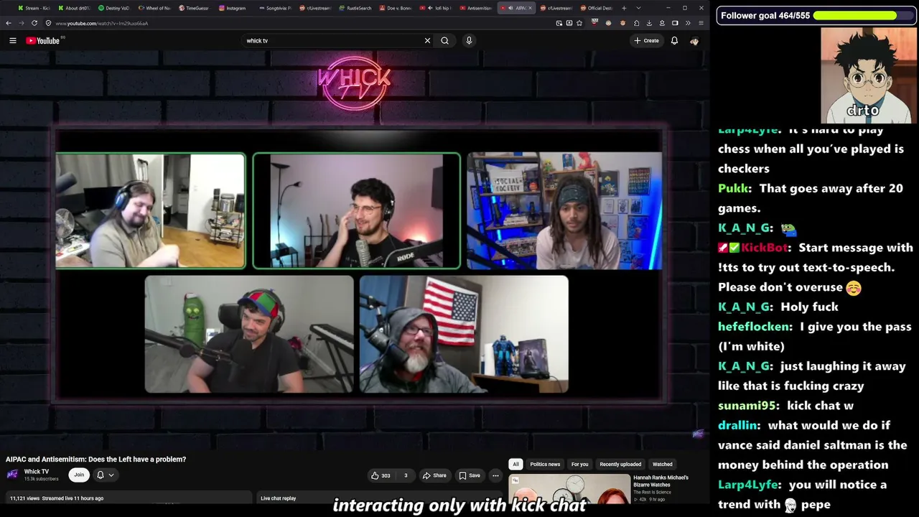
Task: Toggle Whick TV notification bell
Action: coord(101,475)
